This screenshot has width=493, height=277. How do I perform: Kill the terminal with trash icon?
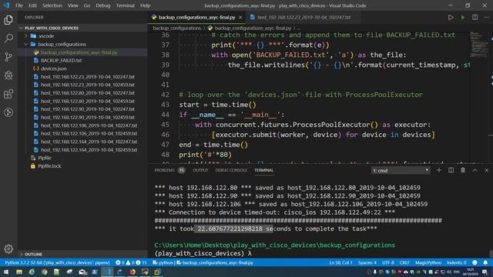pyautogui.click(x=463, y=170)
